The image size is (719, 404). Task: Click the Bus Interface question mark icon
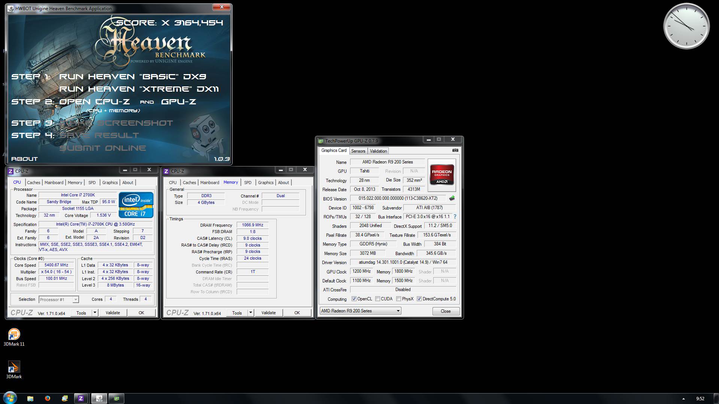pos(455,217)
